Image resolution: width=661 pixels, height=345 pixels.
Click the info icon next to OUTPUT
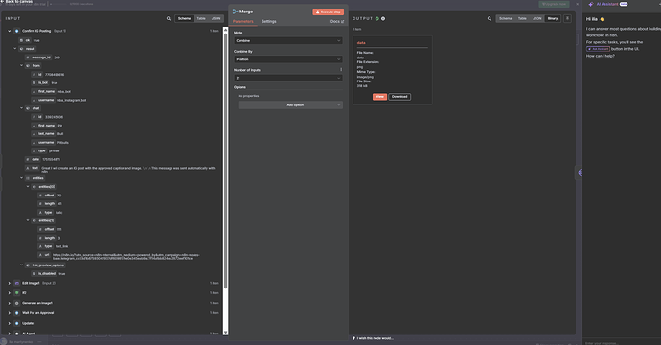click(383, 18)
